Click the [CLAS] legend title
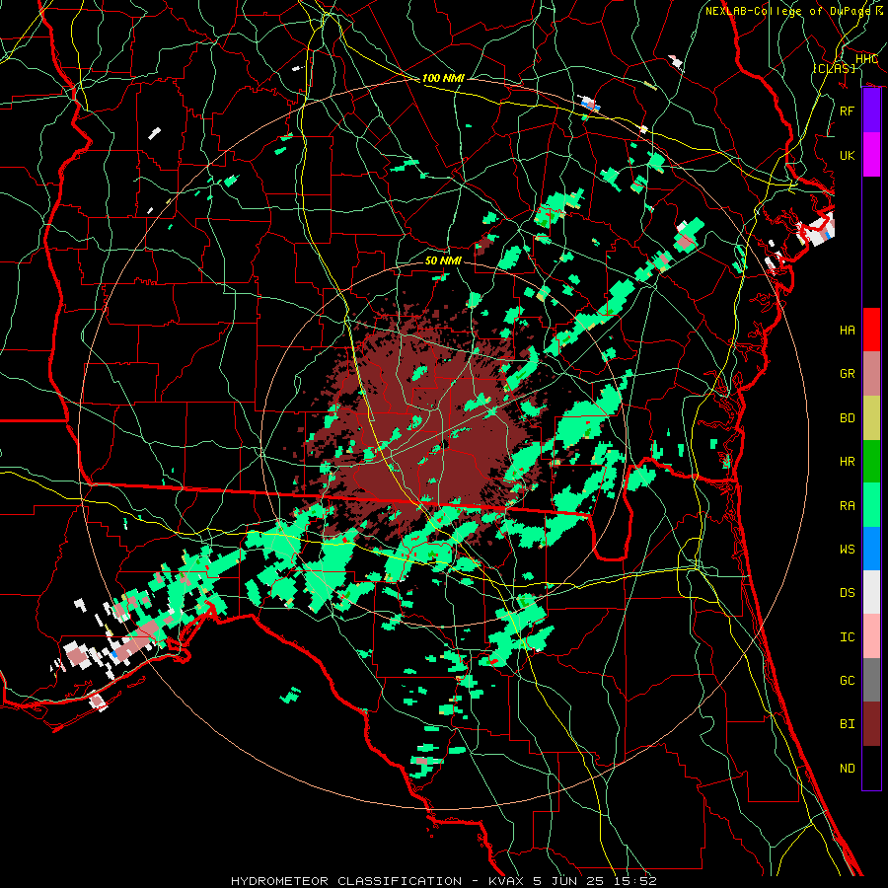Viewport: 888px width, 888px height. (835, 68)
